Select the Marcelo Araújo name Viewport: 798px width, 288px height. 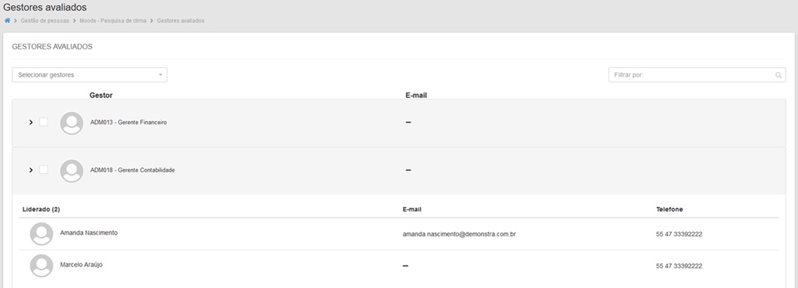coord(82,265)
